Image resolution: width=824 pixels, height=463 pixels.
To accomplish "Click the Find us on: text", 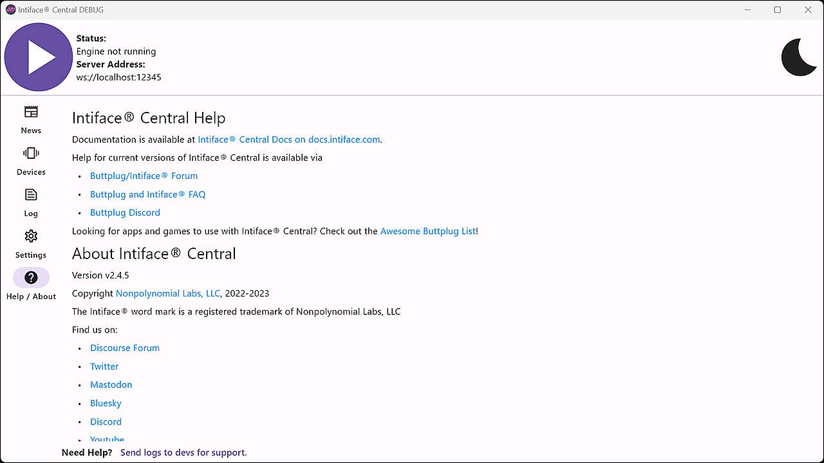I will 95,330.
